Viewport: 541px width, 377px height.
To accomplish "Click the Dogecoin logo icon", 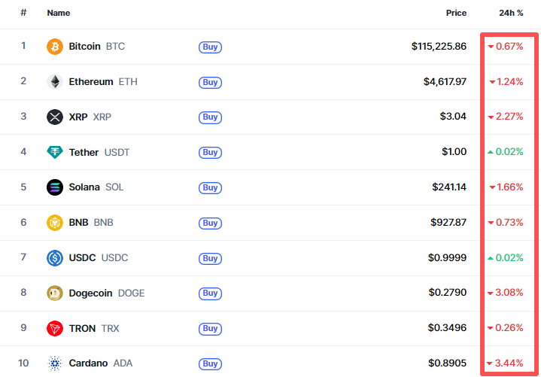I will (55, 293).
